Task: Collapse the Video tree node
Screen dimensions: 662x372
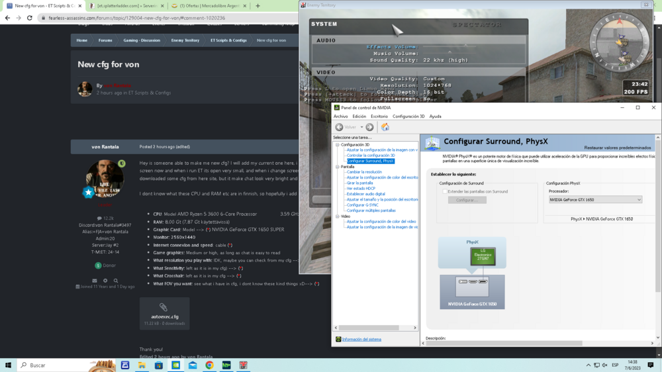Action: [x=338, y=216]
